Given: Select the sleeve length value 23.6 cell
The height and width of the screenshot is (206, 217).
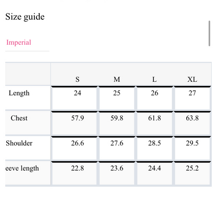Looking at the screenshot, I should (x=117, y=173).
